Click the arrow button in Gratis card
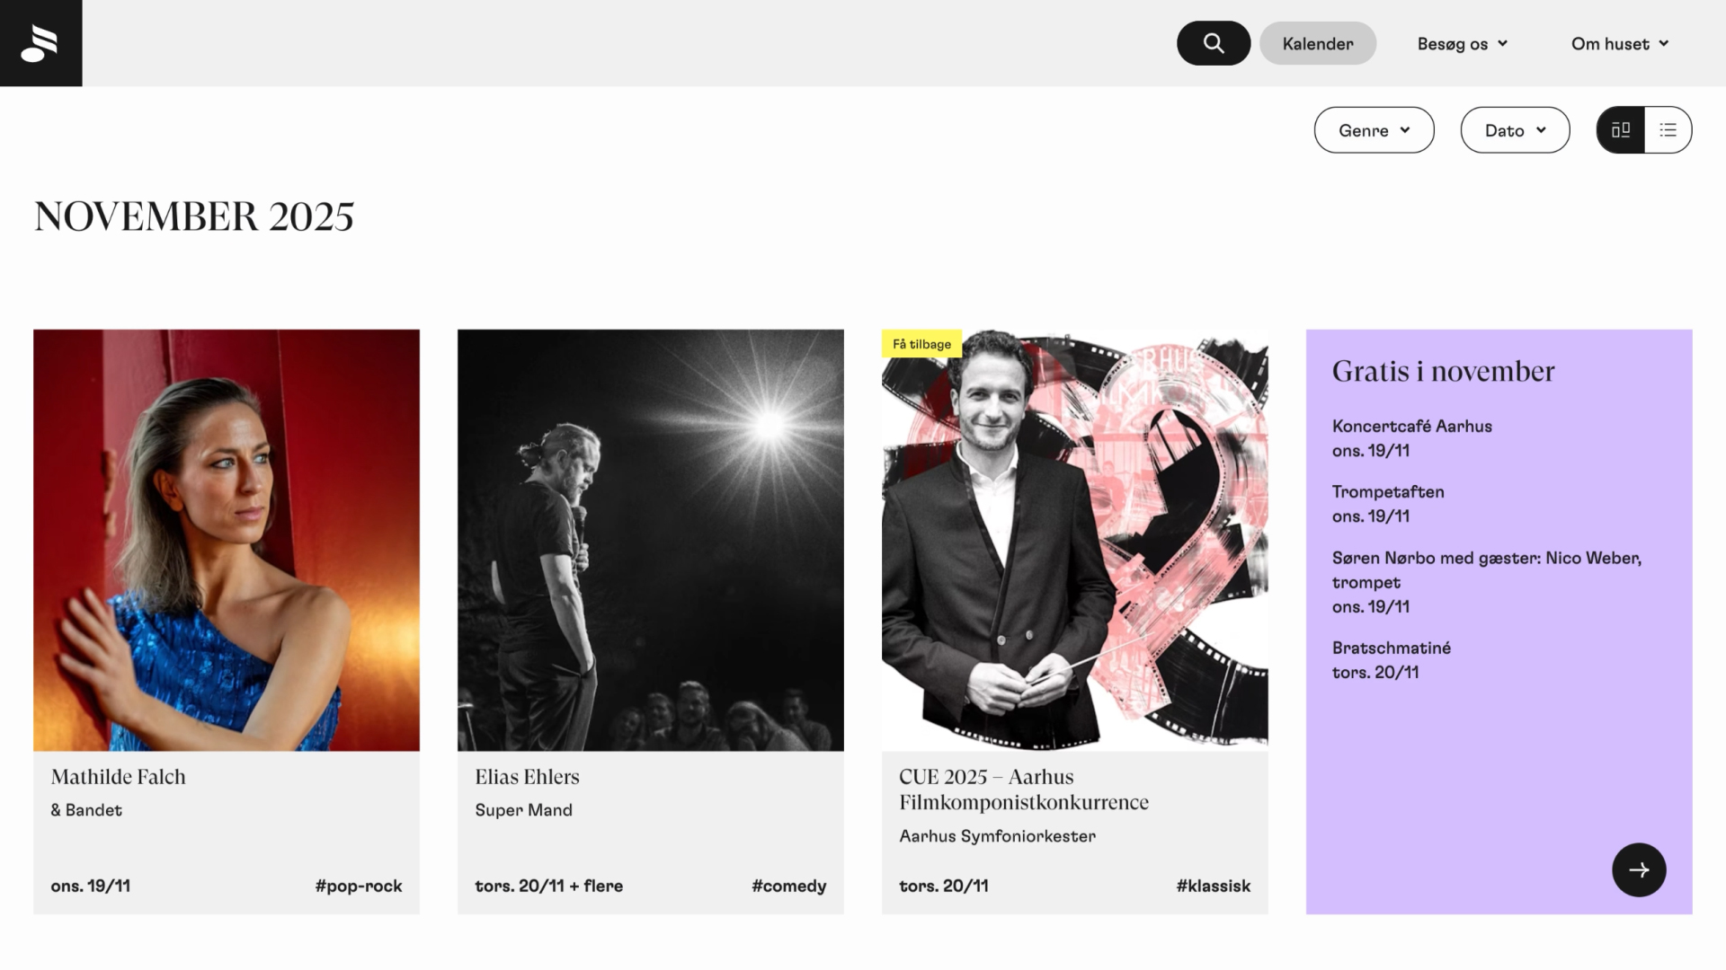 [x=1638, y=869]
